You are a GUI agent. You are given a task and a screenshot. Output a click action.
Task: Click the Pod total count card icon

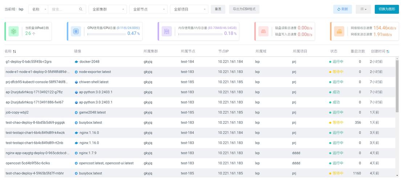13,31
